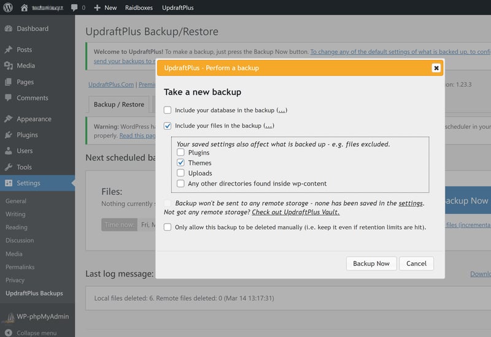The width and height of the screenshot is (491, 337).
Task: Open the site home icon
Action: pyautogui.click(x=25, y=7)
